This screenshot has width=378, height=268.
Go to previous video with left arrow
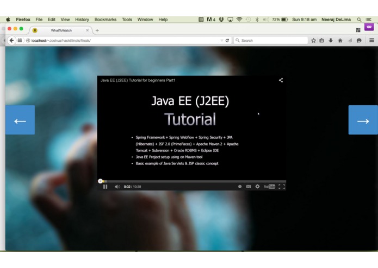20,120
